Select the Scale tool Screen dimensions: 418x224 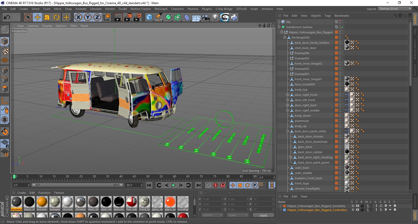[47, 17]
